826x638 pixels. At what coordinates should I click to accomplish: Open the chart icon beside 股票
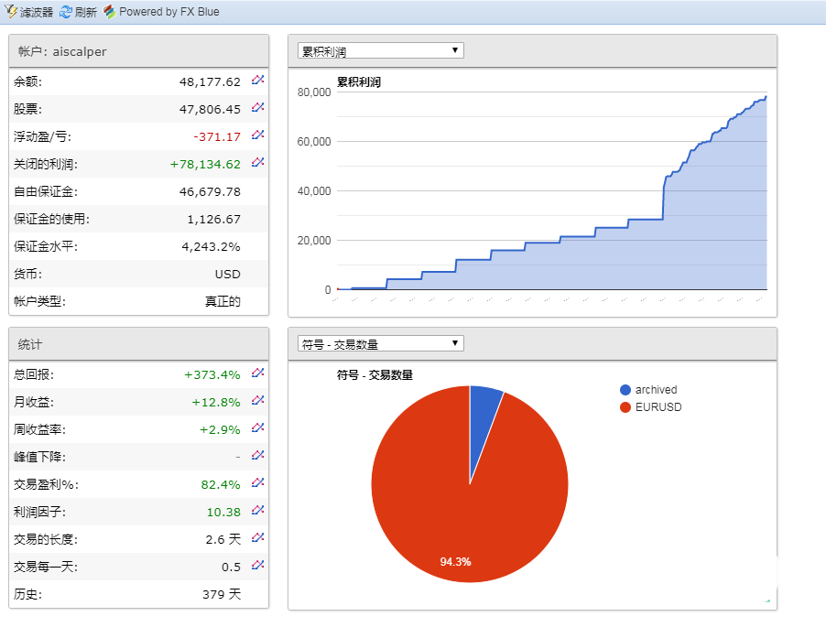(x=257, y=108)
